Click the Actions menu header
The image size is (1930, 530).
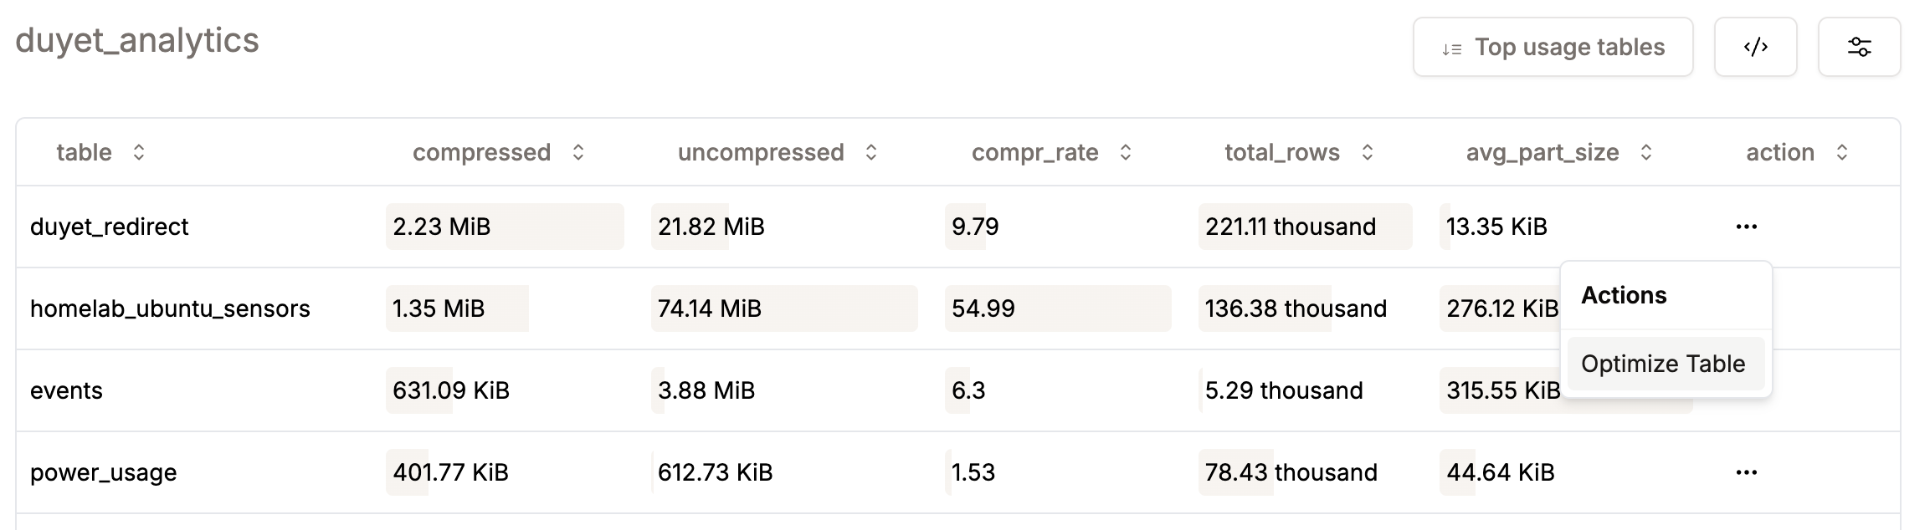pos(1623,294)
